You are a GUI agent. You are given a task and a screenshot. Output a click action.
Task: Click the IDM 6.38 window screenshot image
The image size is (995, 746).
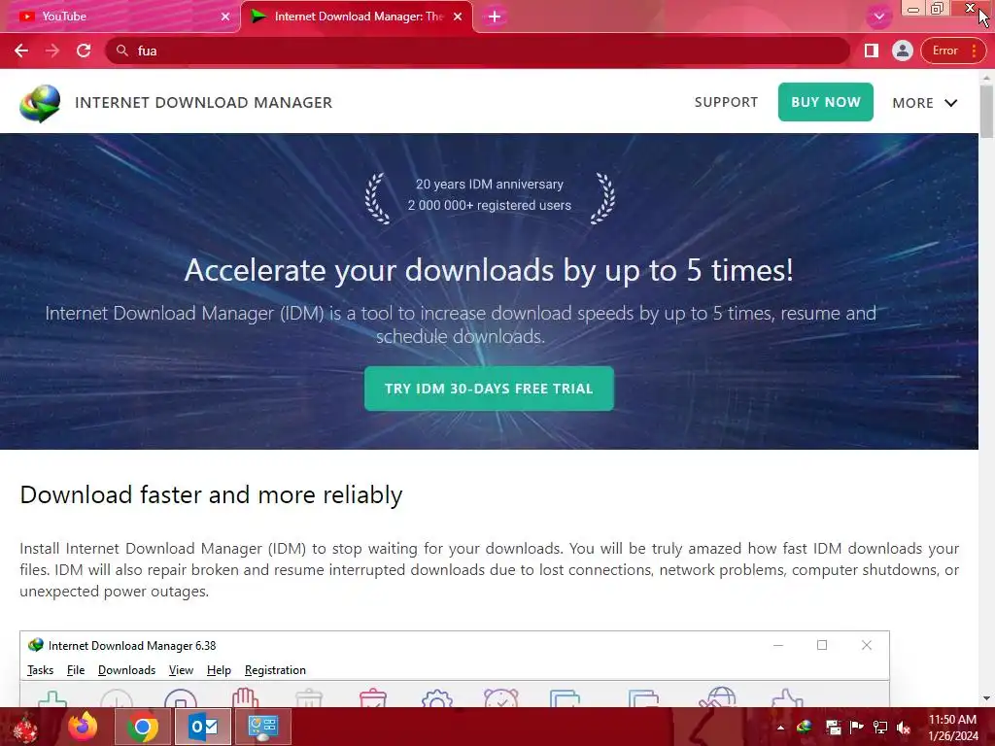click(455, 668)
